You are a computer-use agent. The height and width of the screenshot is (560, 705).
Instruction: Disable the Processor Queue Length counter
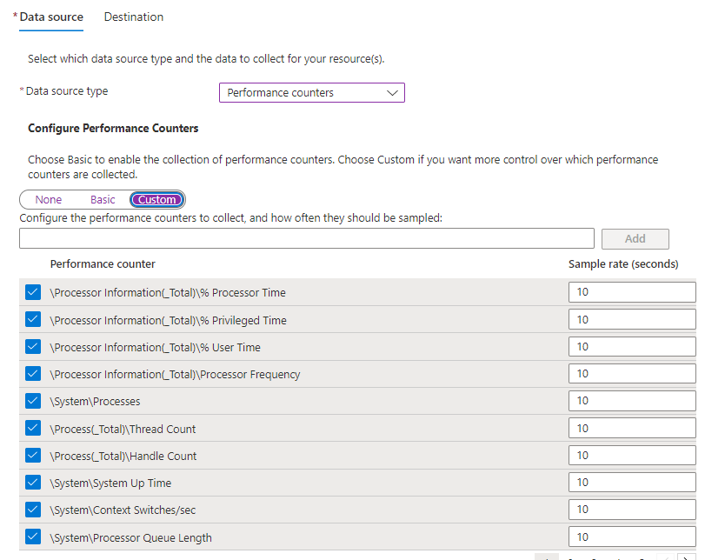point(33,537)
